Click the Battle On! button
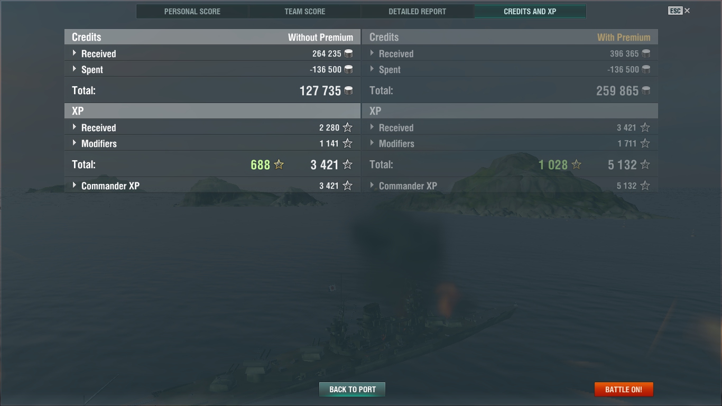This screenshot has height=406, width=722. [x=624, y=390]
